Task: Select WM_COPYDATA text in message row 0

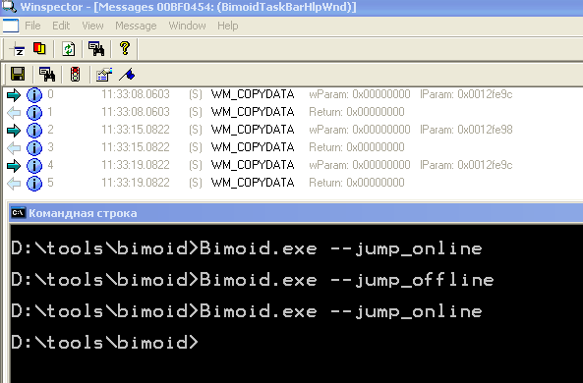Action: pyautogui.click(x=253, y=94)
